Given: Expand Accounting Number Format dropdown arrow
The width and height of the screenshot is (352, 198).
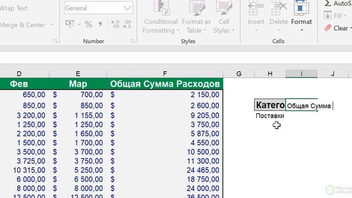Looking at the screenshot, I should click(x=79, y=24).
